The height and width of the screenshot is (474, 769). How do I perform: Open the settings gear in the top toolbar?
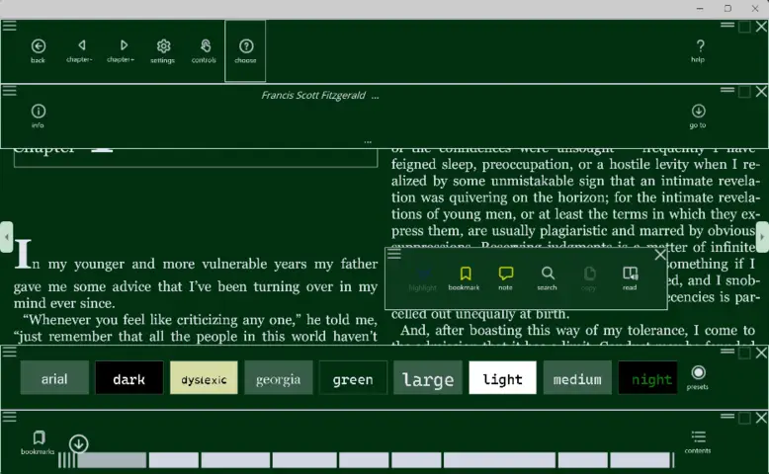tap(163, 51)
